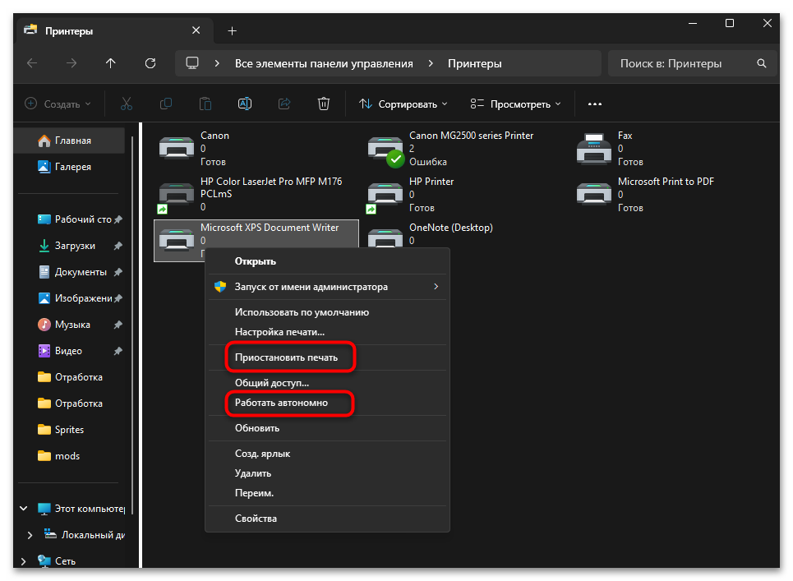
Task: Select the Canon MG2500 series Printer icon
Action: click(385, 150)
